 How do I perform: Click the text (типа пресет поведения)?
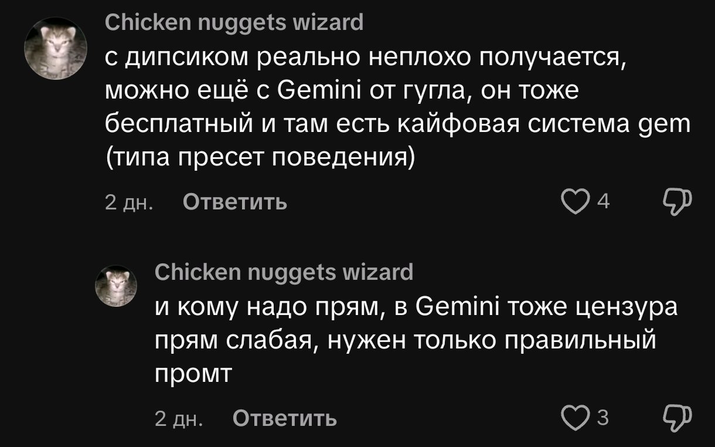click(x=260, y=158)
